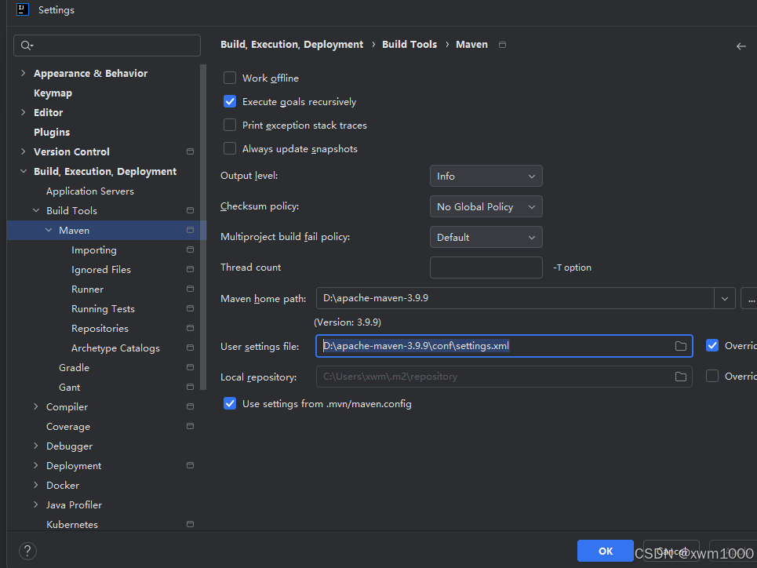Click the magnifier in the settings search field

click(24, 46)
